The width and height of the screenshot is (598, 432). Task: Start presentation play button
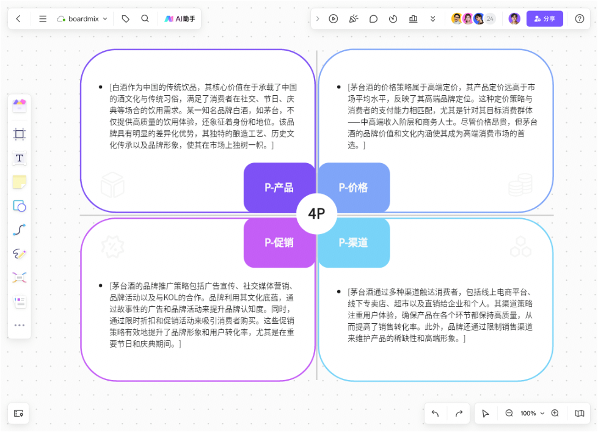(x=334, y=19)
